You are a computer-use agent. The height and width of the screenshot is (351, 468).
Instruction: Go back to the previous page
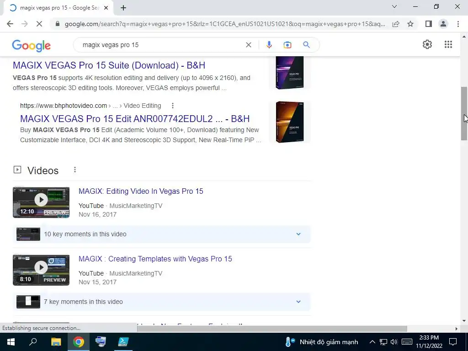click(10, 24)
